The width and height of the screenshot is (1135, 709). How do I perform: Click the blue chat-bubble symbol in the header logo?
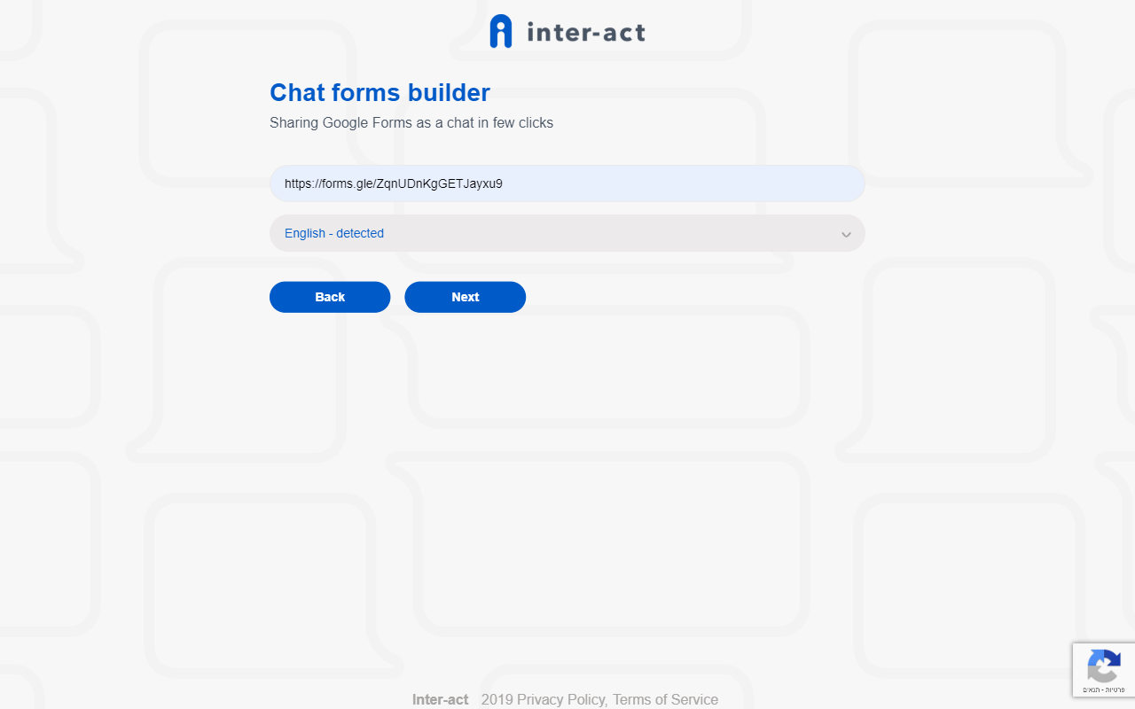[x=502, y=31]
